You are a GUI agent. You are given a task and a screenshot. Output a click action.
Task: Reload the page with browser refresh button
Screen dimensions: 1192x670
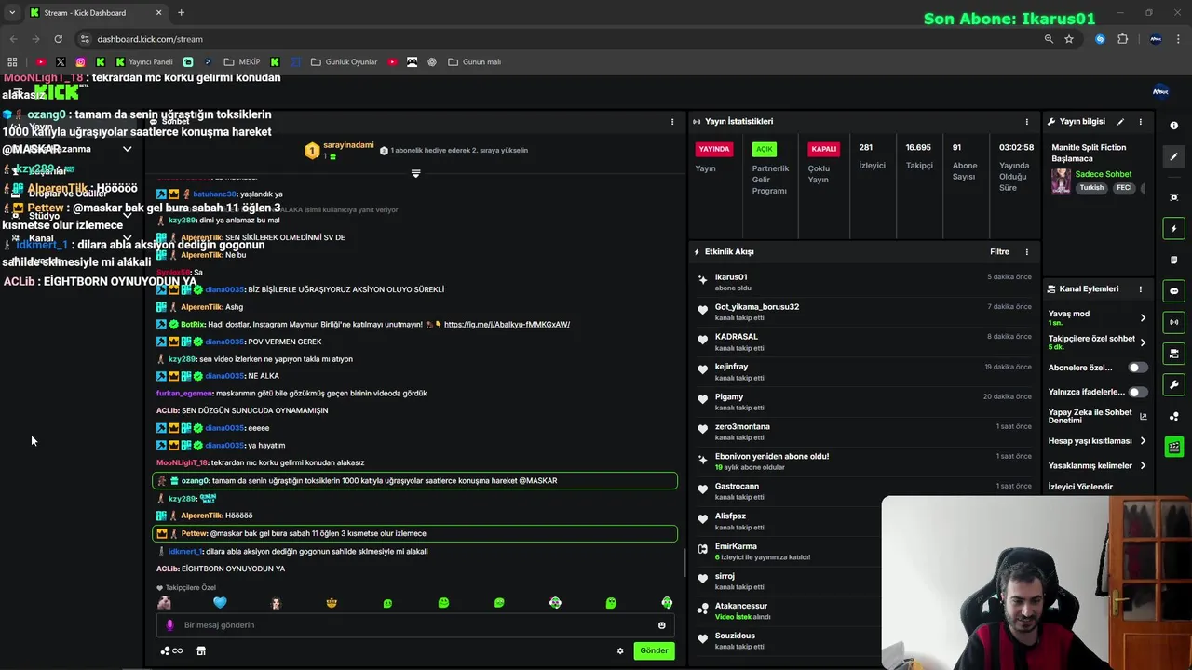pyautogui.click(x=58, y=39)
